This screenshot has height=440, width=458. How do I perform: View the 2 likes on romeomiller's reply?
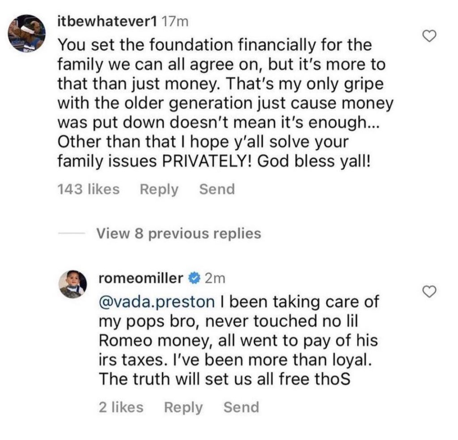120,407
